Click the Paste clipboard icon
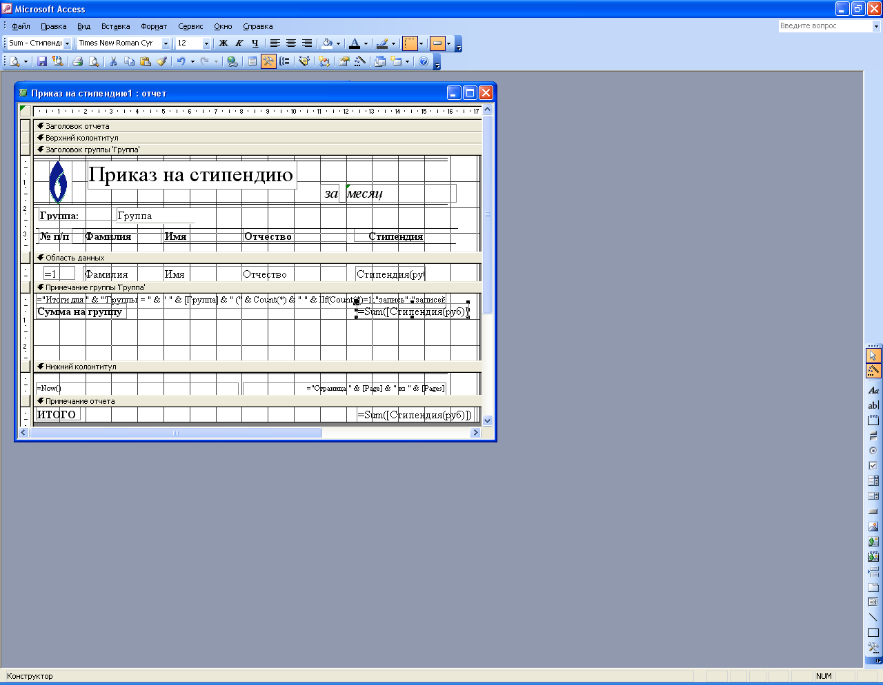The height and width of the screenshot is (685, 883). coord(146,61)
